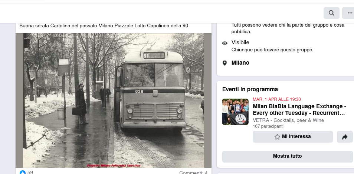Click the Eventi in programma heading
Viewport: 354px width, 174px height.
[250, 89]
